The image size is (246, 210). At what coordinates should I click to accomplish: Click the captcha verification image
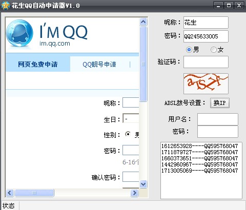(x=206, y=83)
